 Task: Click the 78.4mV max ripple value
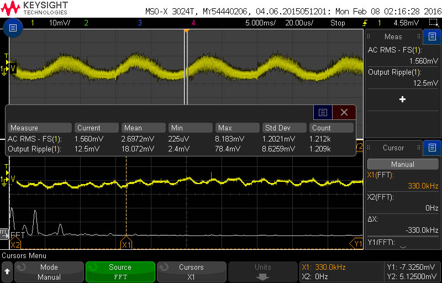[227, 149]
